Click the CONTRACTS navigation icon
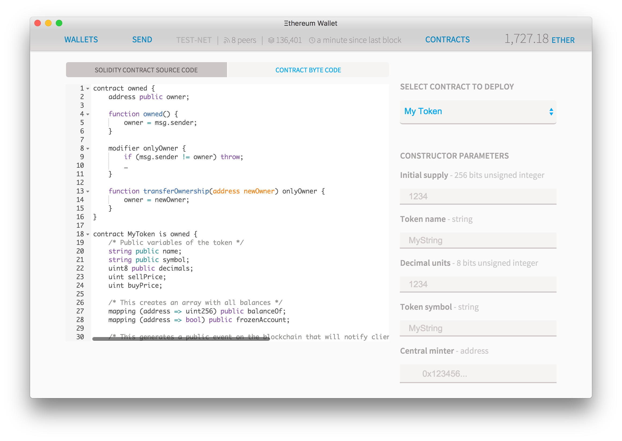The image size is (622, 441). click(447, 40)
